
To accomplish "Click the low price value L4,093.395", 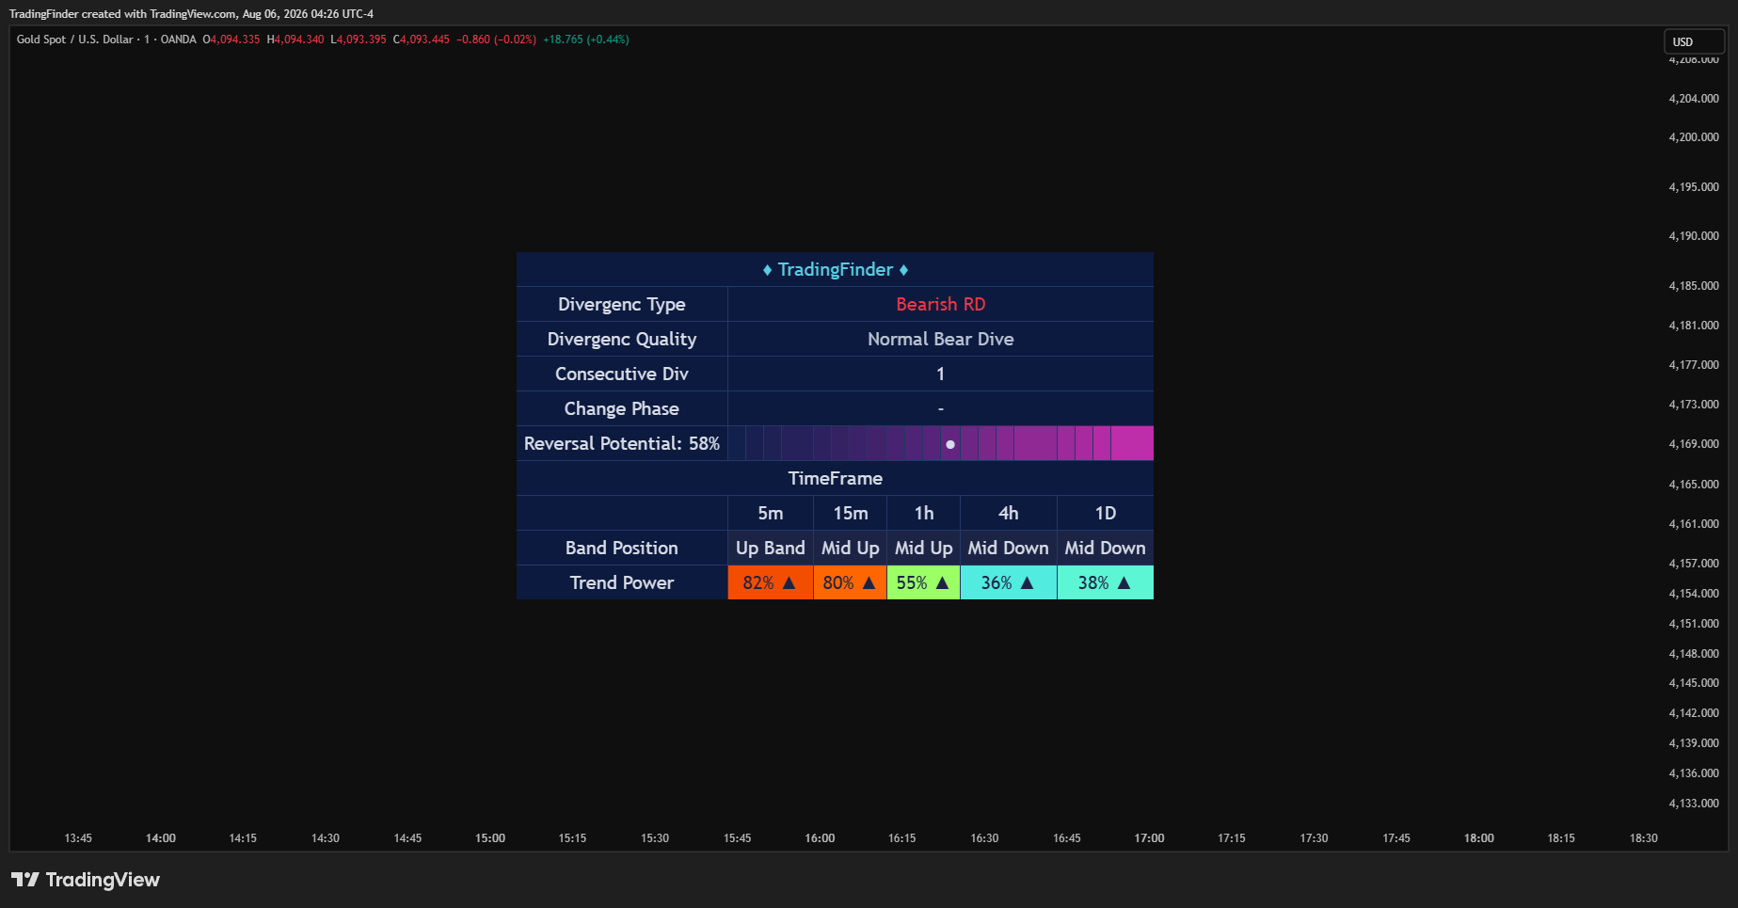I will (x=359, y=40).
